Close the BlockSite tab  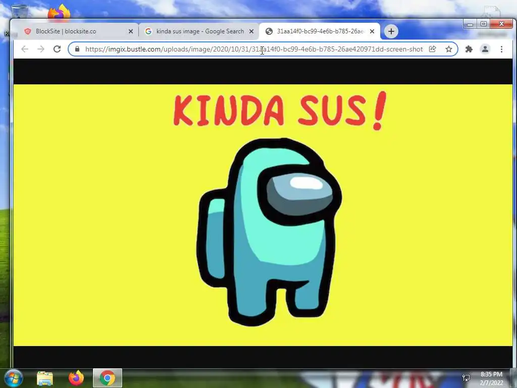(131, 31)
